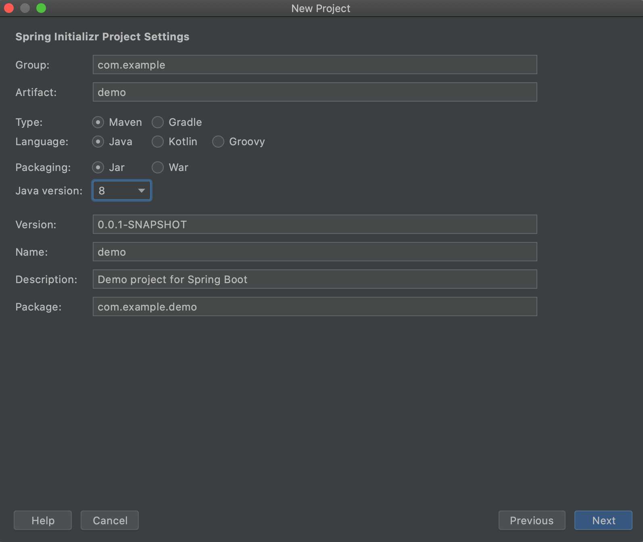The height and width of the screenshot is (542, 643).
Task: Click the Type label
Action: pos(29,122)
